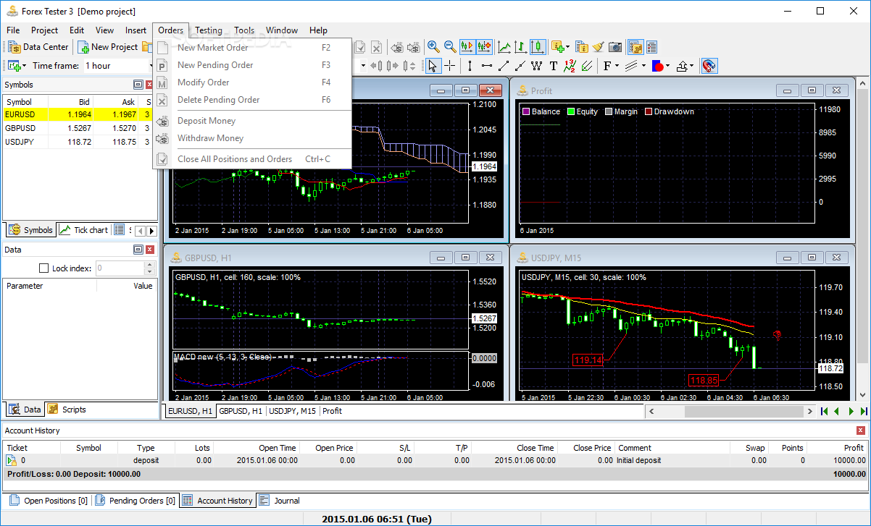Click the Data Center button
Image resolution: width=871 pixels, height=526 pixels.
point(38,47)
